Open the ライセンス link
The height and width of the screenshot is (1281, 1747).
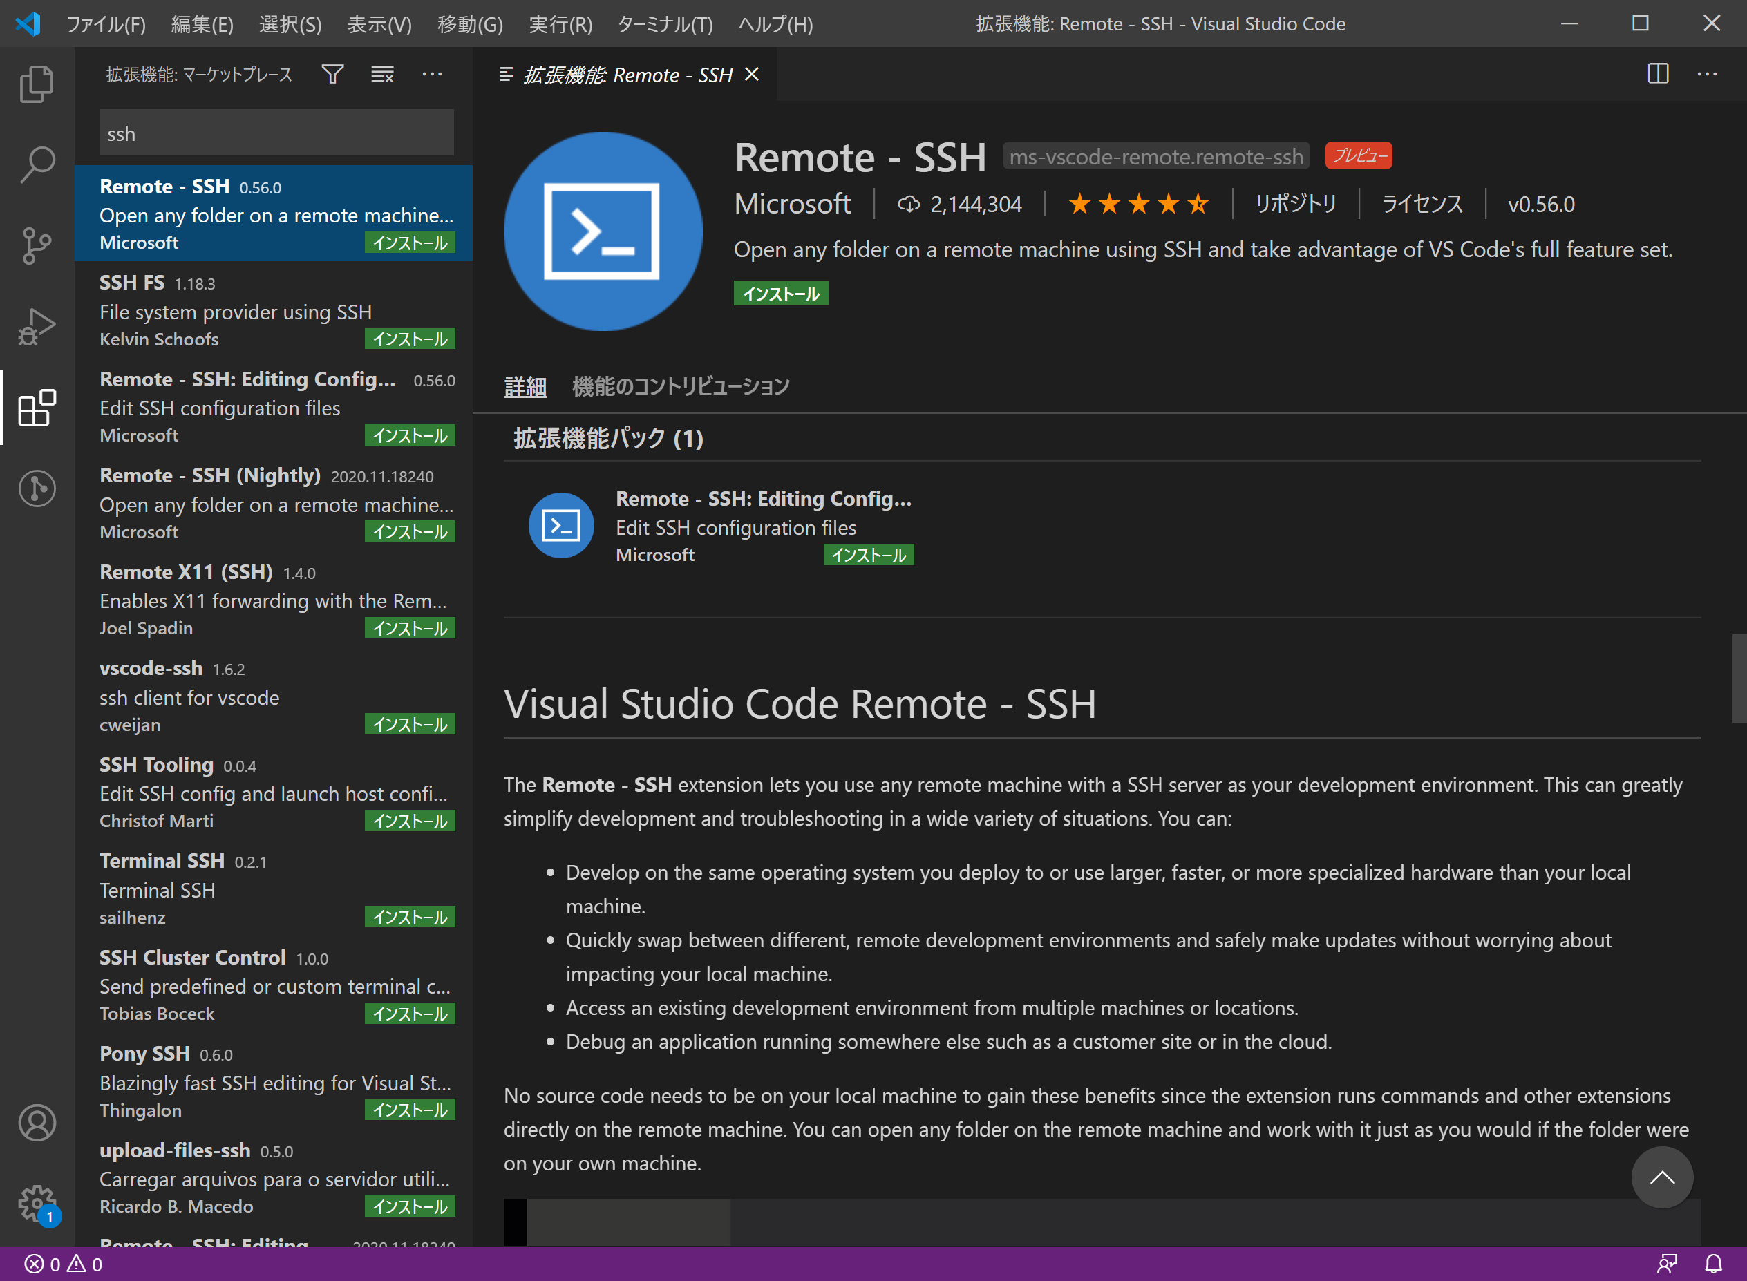coord(1422,204)
